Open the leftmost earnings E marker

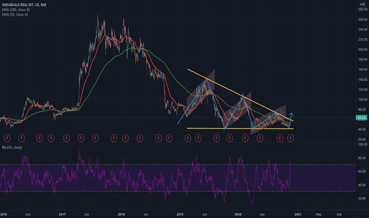tap(7, 138)
